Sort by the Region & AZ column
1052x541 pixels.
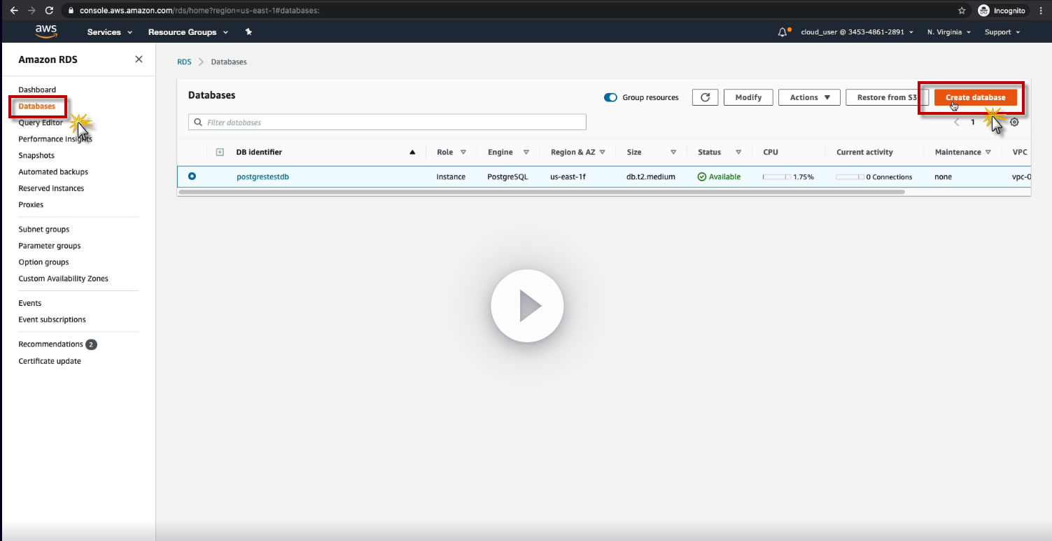click(x=603, y=152)
